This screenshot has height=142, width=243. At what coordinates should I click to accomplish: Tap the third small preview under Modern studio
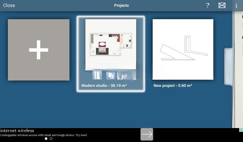(126, 75)
